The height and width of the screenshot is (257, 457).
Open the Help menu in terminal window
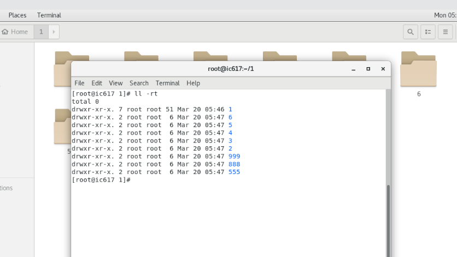[x=193, y=83]
